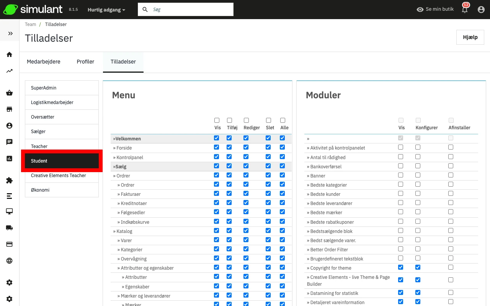
Task: Toggle the Alle header checkbox in Menu
Action: [x=283, y=120]
